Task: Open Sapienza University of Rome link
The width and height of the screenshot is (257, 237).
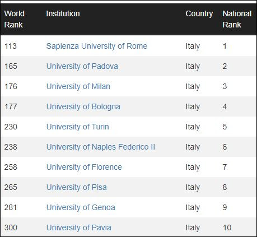Action: coord(97,46)
